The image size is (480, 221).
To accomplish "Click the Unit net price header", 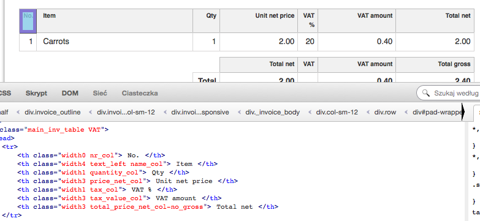I will pos(259,21).
